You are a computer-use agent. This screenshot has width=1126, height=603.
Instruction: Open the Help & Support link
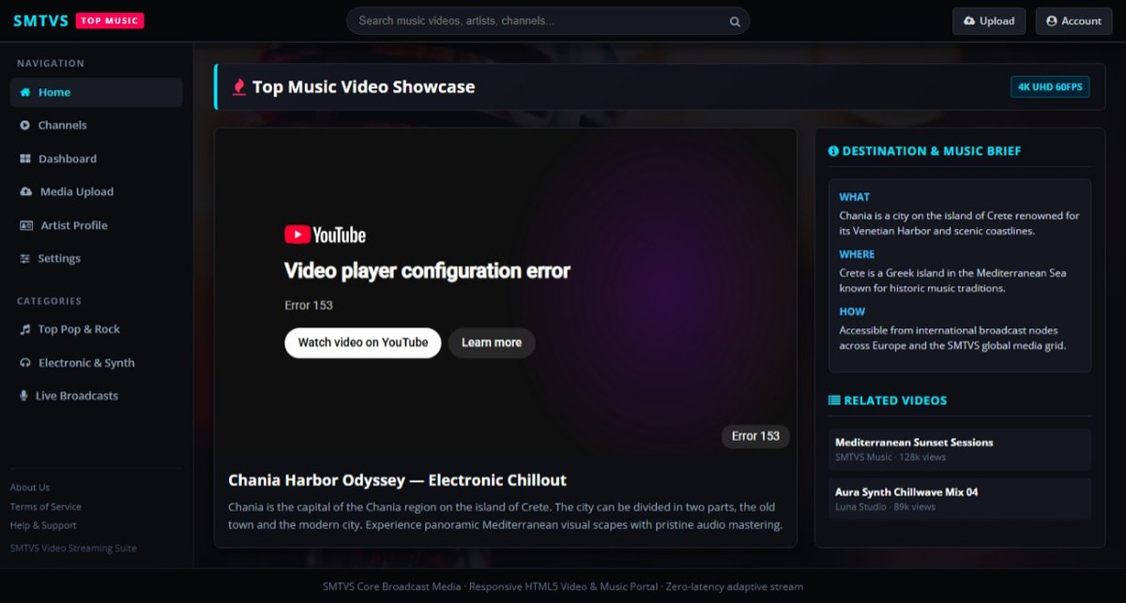pos(43,526)
